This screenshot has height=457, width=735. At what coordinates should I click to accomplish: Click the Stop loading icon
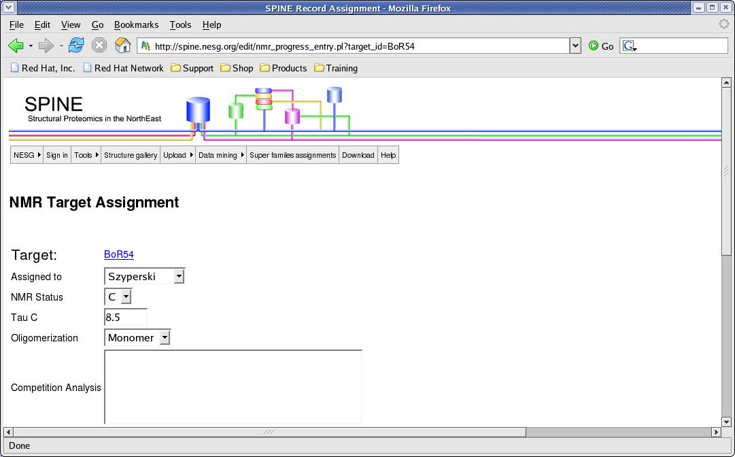click(x=99, y=46)
